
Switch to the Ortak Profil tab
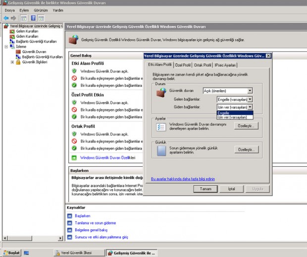[x=203, y=65]
